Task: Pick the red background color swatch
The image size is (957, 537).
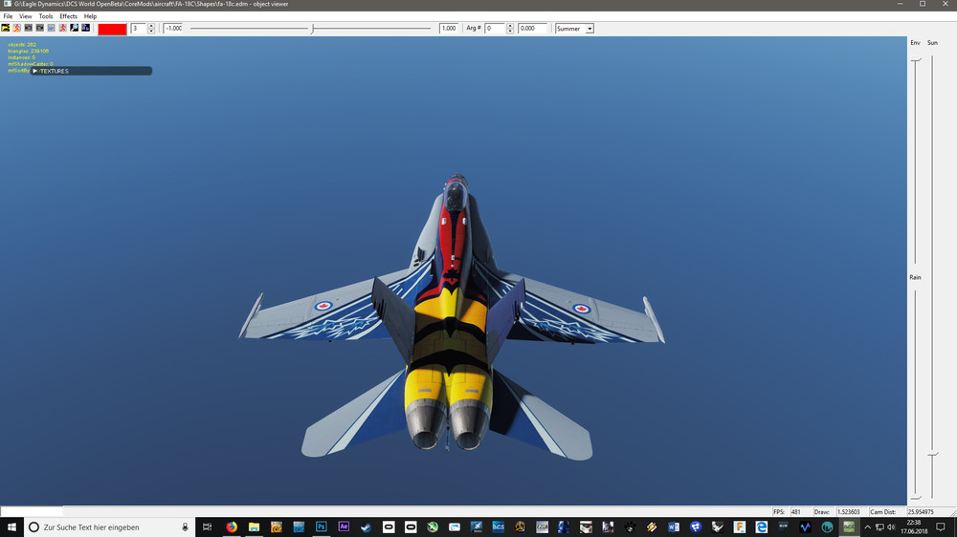Action: tap(112, 29)
